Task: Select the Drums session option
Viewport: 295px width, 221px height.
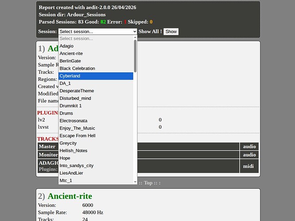Action: click(96, 114)
